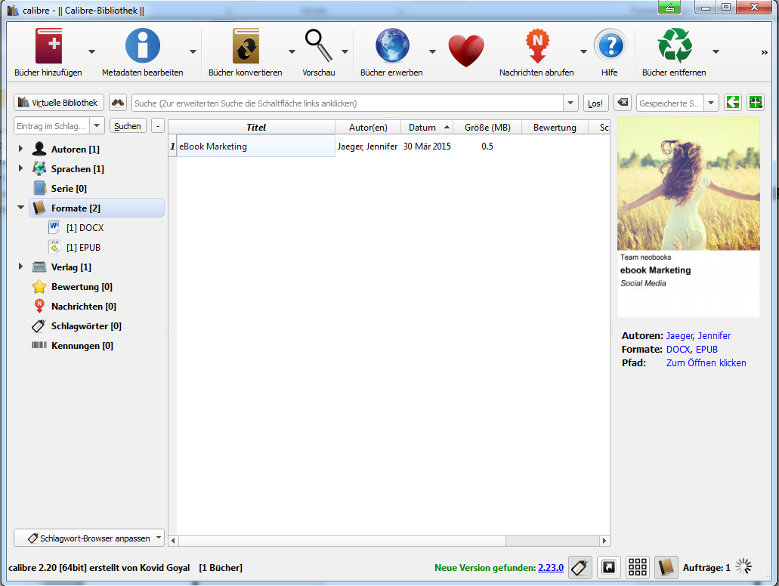Toggle the book details panel button
Viewport: 779px width, 586px height.
pyautogui.click(x=666, y=567)
